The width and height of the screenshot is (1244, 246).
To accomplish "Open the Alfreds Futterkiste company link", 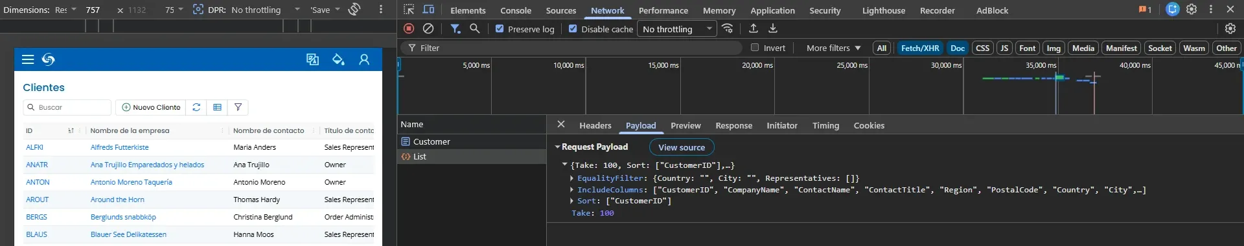I will click(120, 147).
